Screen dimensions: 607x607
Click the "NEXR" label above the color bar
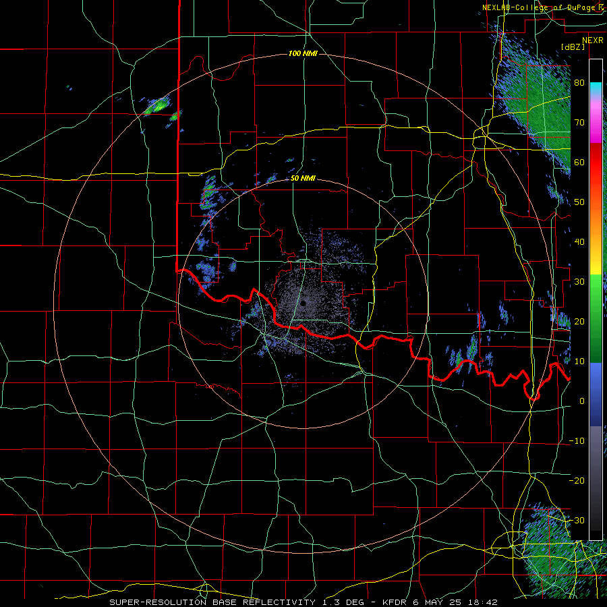[x=593, y=40]
